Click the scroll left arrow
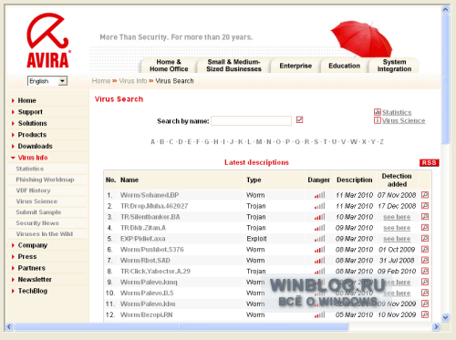This screenshot has height=340, width=456. tap(9, 326)
